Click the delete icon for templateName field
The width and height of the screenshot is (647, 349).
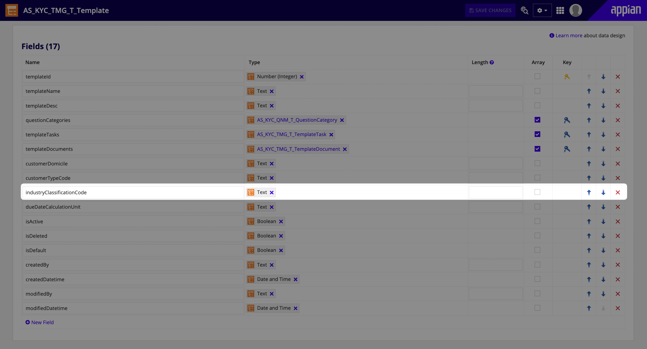pyautogui.click(x=618, y=91)
